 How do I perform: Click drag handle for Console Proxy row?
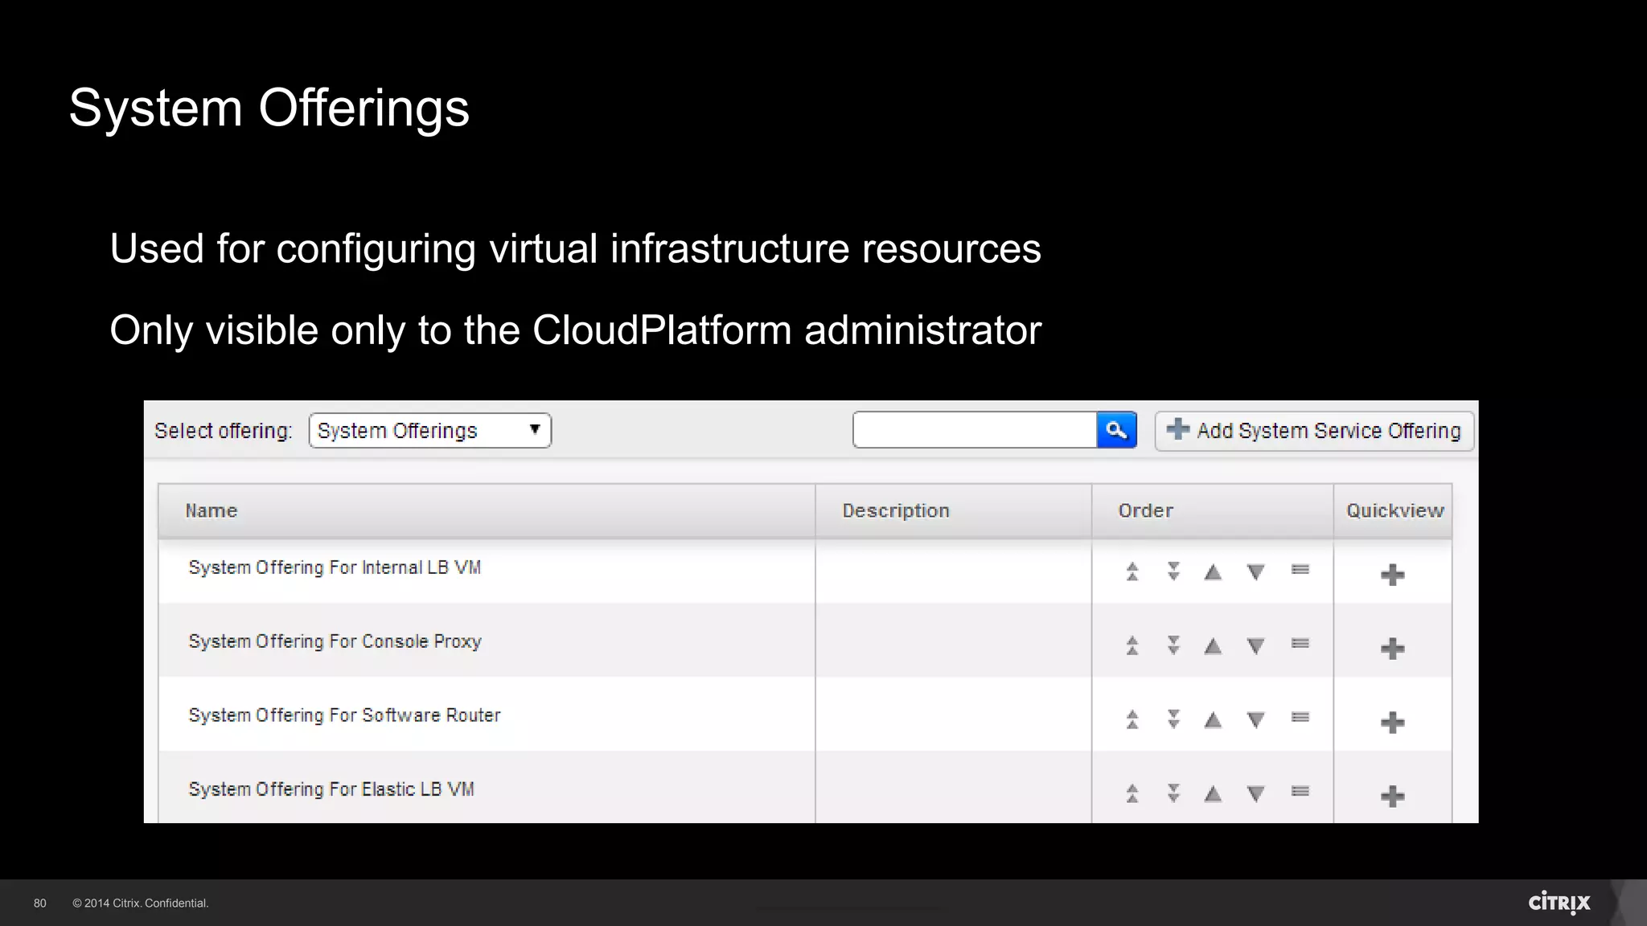point(1300,644)
